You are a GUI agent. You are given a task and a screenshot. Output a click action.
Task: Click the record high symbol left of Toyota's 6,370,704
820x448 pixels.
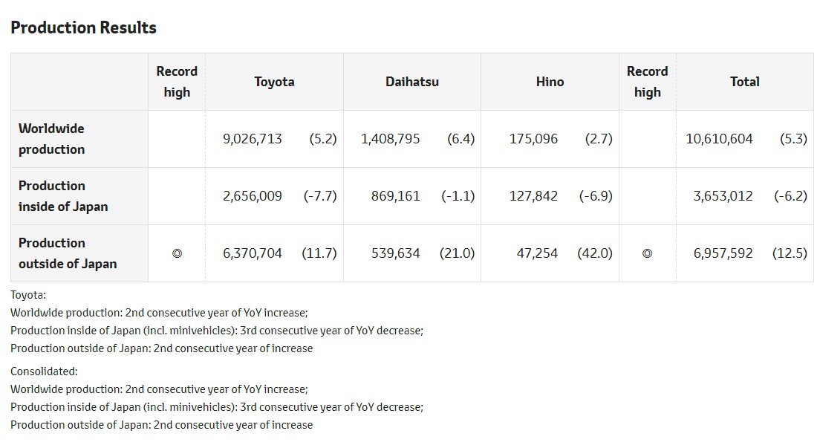click(x=177, y=253)
